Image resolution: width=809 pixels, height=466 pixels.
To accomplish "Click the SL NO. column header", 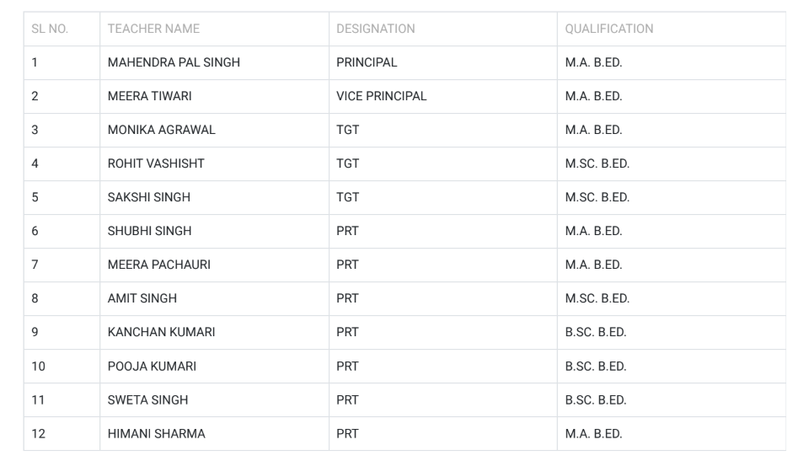I will [50, 29].
